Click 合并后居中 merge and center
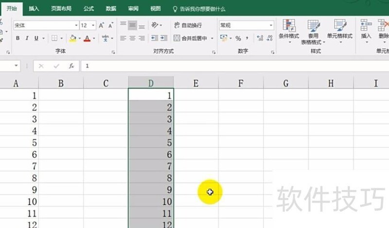The width and height of the screenshot is (389, 228). click(190, 38)
